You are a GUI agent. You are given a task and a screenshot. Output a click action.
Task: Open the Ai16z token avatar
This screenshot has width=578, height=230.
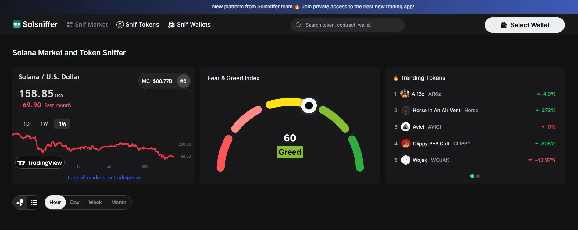pos(405,94)
